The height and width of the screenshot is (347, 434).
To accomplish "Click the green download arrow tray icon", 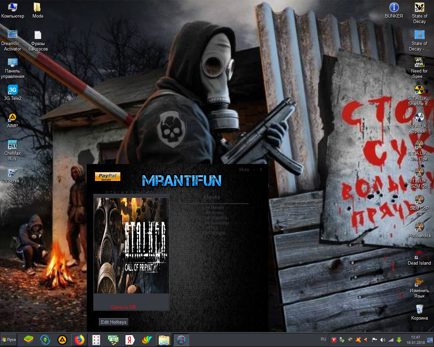I will (x=399, y=340).
